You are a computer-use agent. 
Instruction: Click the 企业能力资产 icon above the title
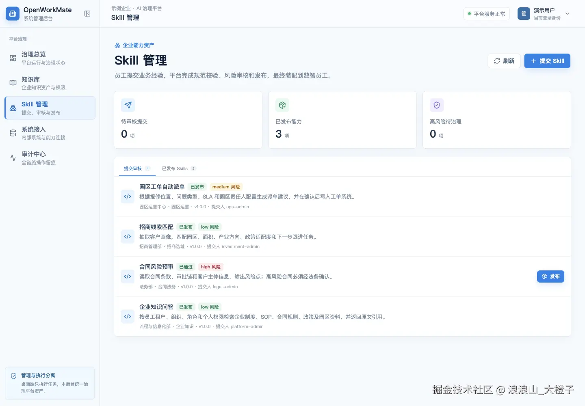coord(117,45)
